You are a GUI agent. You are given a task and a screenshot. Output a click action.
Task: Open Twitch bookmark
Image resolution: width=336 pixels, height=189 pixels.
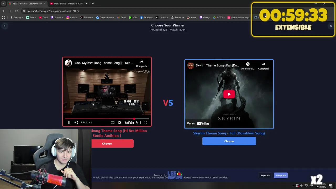click(x=31, y=18)
